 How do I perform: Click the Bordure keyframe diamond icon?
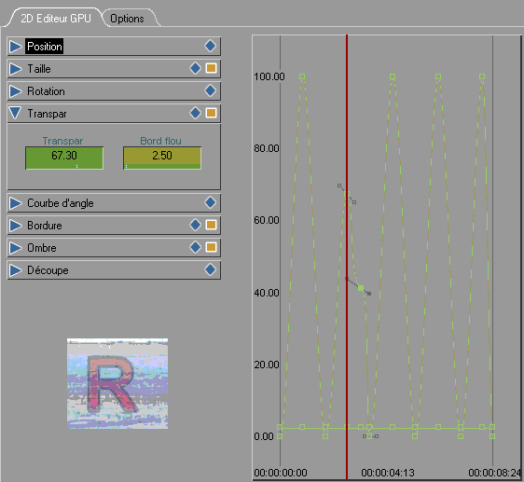(195, 225)
